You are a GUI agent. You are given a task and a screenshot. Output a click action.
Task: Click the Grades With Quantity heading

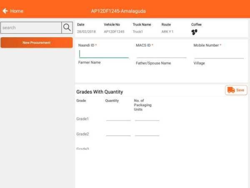click(x=100, y=92)
